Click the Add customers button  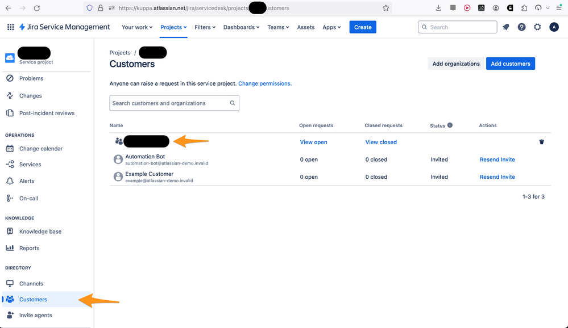(x=510, y=64)
